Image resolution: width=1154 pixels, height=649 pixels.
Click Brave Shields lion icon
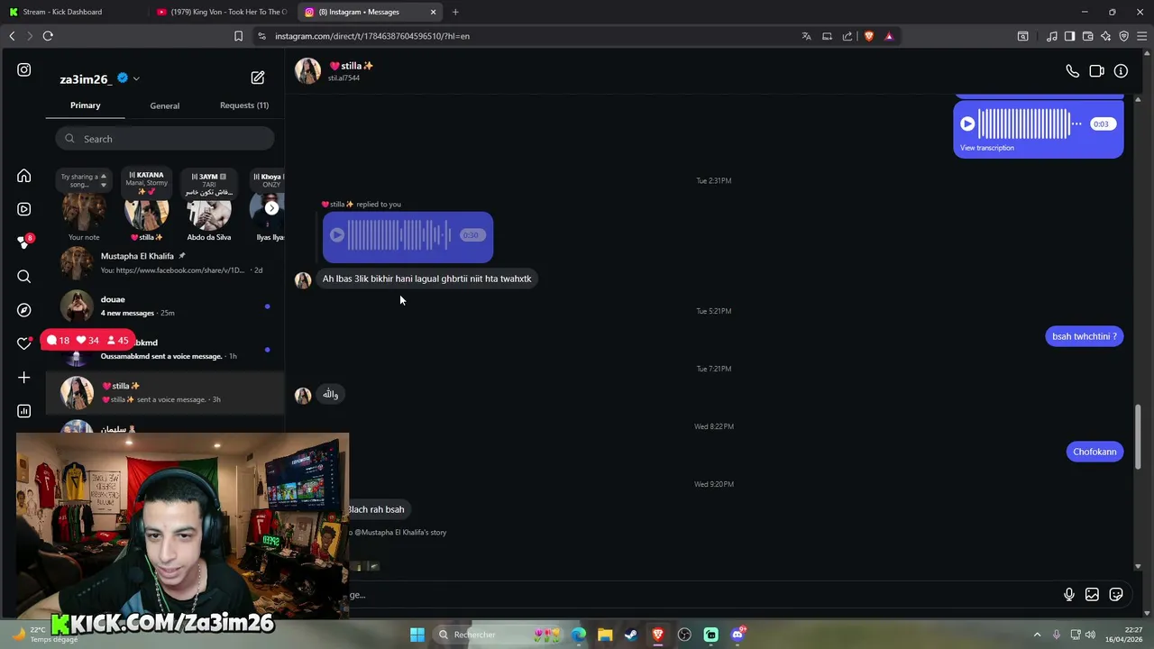coord(869,36)
